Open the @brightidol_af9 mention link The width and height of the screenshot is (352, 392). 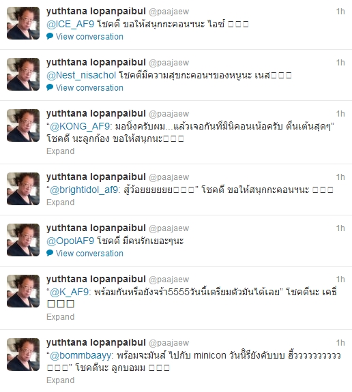84,190
